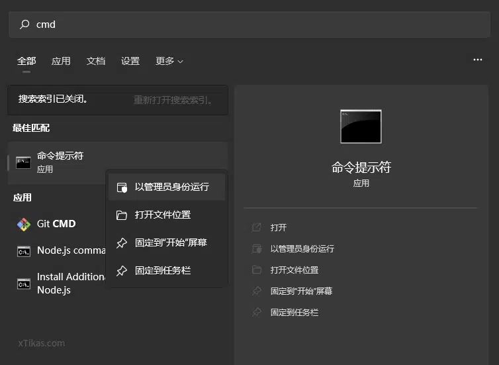Switch to the 设置 tab
Image resolution: width=499 pixels, height=365 pixels.
click(130, 61)
